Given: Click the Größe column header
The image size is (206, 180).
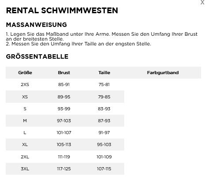Looking at the screenshot, I should coord(25,73).
